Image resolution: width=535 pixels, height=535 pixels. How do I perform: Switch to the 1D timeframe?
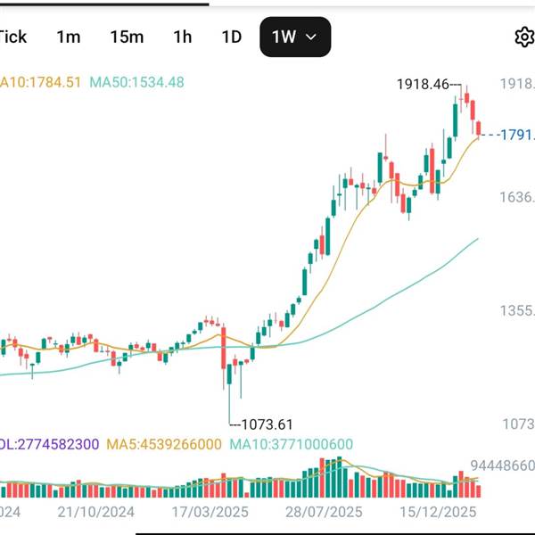(x=231, y=37)
